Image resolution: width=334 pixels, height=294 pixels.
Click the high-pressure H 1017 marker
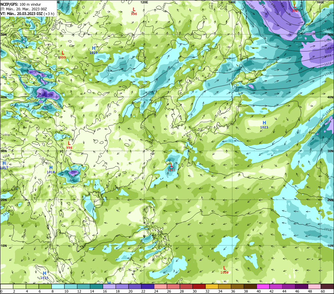[x=4, y=165]
